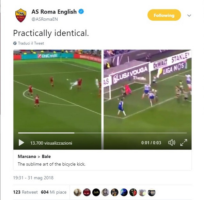Open first liker avatar in row
Image resolution: width=204 pixels, height=200 pixels.
pyautogui.click(x=77, y=192)
